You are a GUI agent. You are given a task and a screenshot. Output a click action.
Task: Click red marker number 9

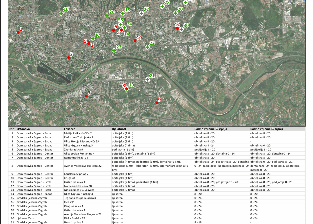tap(157, 103)
